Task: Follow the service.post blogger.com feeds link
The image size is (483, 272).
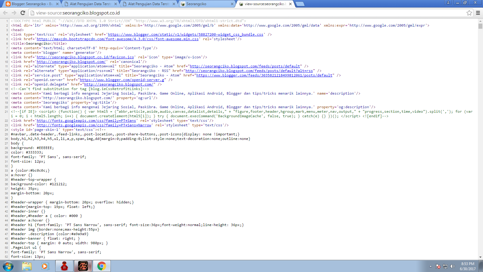Action: 264,75
